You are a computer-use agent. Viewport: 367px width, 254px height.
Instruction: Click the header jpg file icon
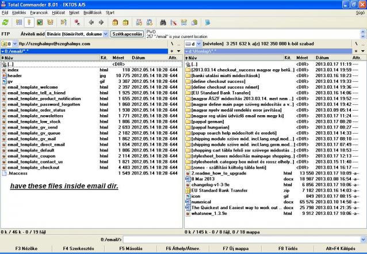tap(4, 75)
